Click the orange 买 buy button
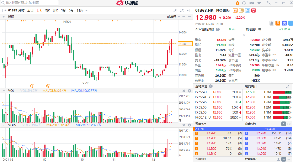This screenshot has height=162, width=293. [278, 23]
